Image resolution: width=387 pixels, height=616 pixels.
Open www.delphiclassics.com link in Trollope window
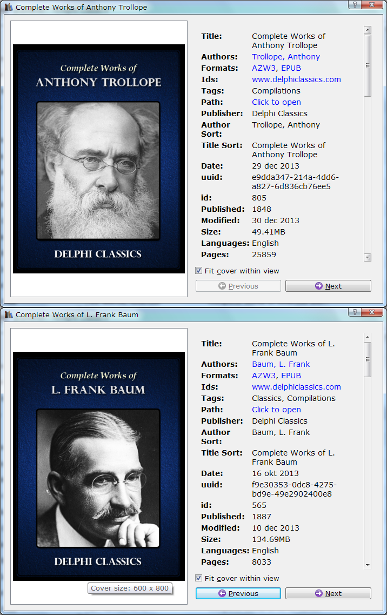click(x=296, y=79)
